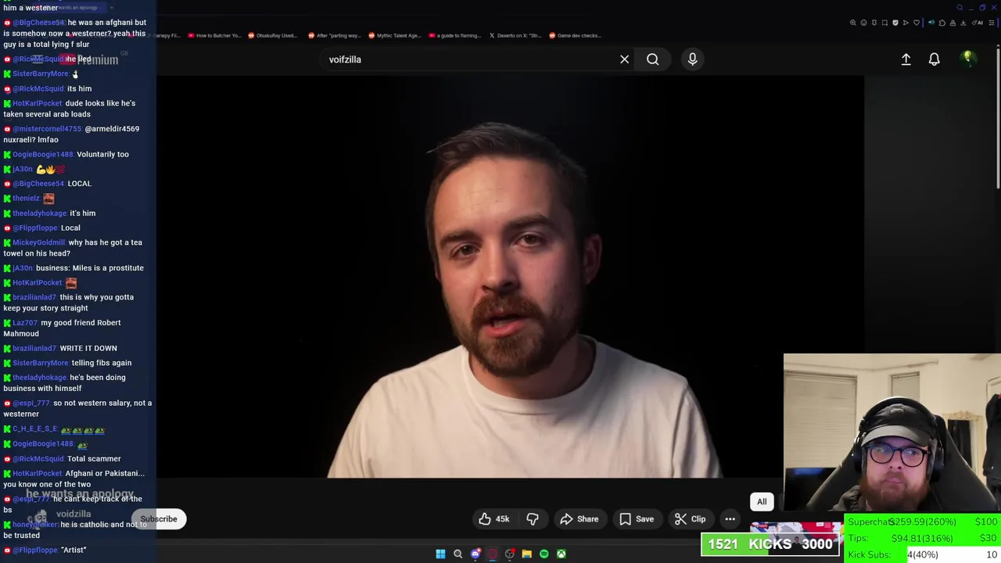Open the 'After parting way...' bookmark
Screen dimensions: 1001x563
click(334, 35)
